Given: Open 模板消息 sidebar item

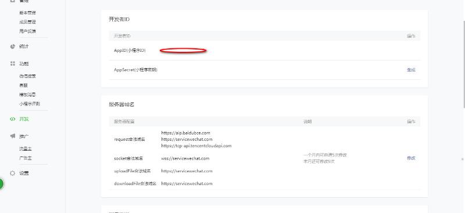Looking at the screenshot, I should pyautogui.click(x=27, y=94).
